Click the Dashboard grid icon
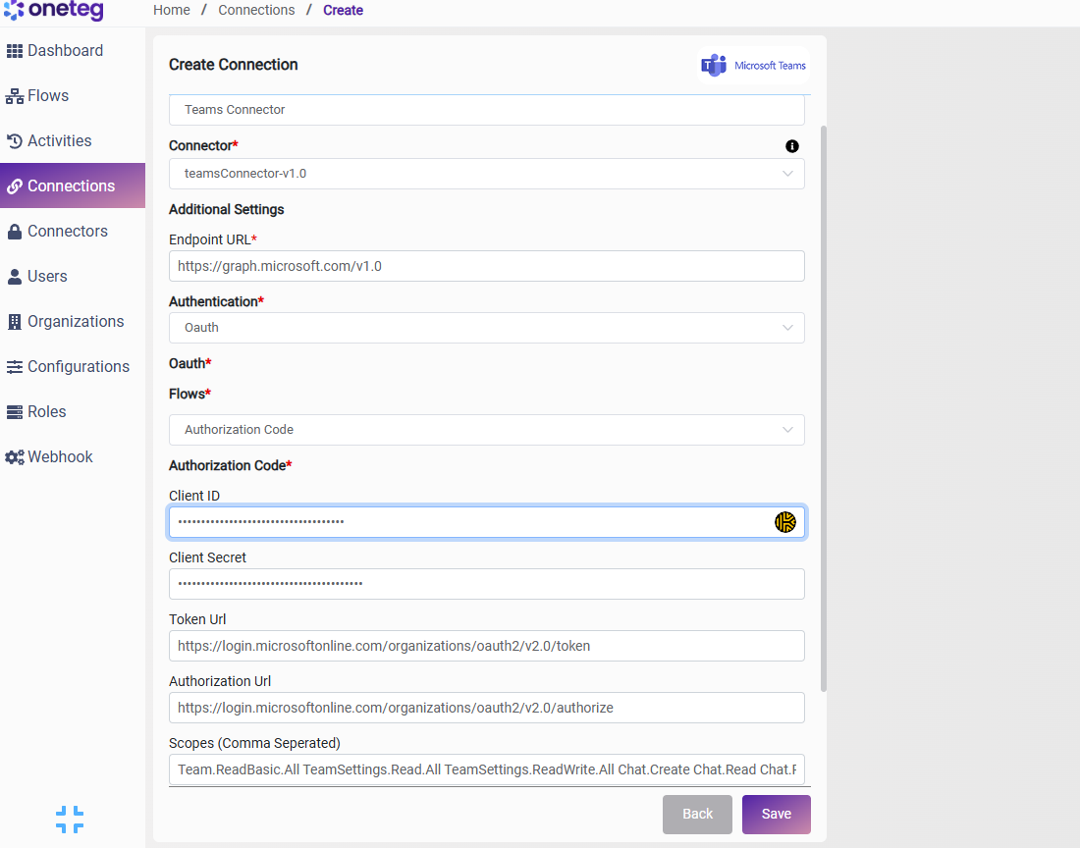Screen dimensions: 1080x848 point(15,51)
